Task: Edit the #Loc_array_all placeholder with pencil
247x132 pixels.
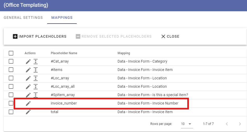Action: pos(28,86)
